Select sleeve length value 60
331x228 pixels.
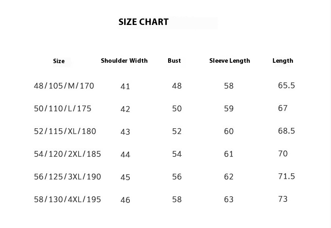click(229, 131)
